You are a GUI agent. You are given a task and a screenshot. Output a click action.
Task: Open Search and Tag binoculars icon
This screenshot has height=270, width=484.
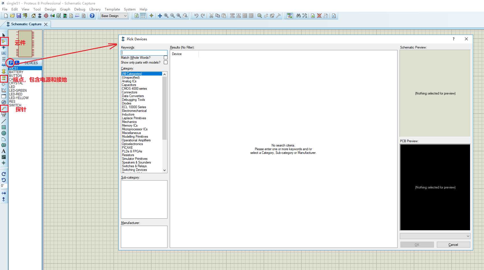pyautogui.click(x=298, y=16)
